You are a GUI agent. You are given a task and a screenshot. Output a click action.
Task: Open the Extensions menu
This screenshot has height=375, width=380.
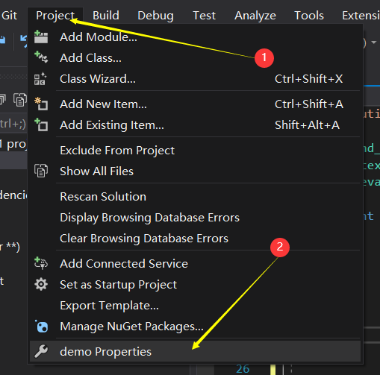click(361, 16)
